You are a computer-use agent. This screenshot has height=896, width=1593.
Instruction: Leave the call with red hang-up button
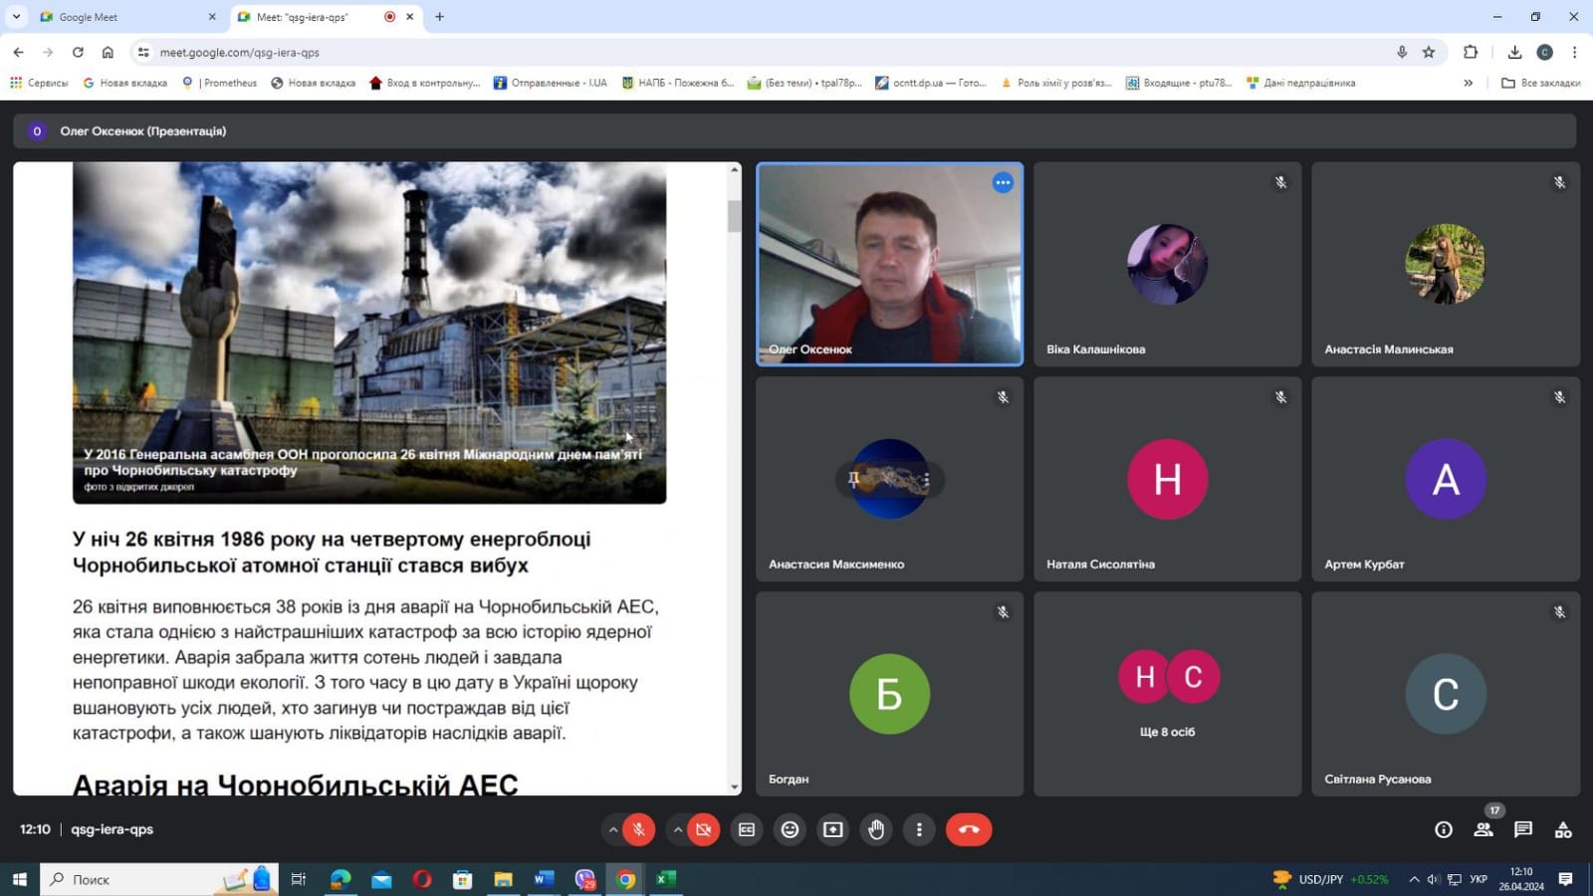[968, 829]
